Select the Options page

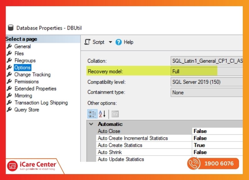click(x=22, y=67)
